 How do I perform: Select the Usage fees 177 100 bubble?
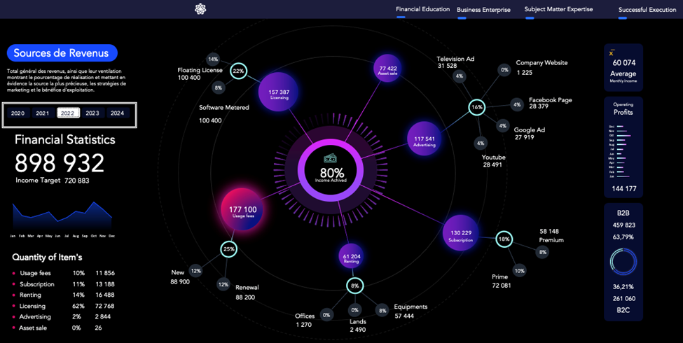[x=243, y=211]
